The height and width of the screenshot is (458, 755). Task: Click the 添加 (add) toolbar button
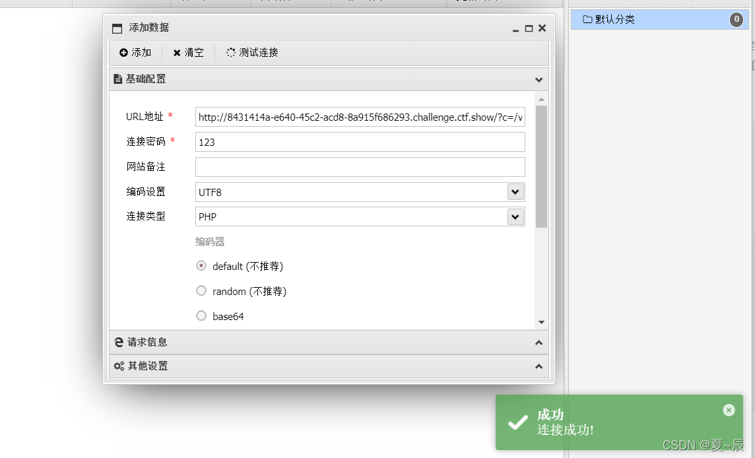pyautogui.click(x=135, y=53)
